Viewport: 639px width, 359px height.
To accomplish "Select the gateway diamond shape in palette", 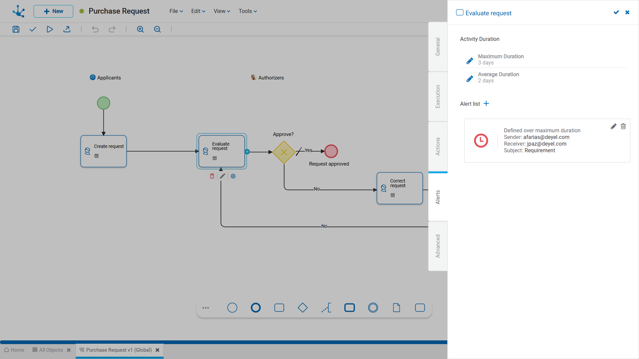I will (303, 308).
